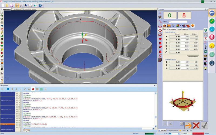216x135 pixels.
Task: Click the K Sollwert field 1.00
Action: (185, 68)
